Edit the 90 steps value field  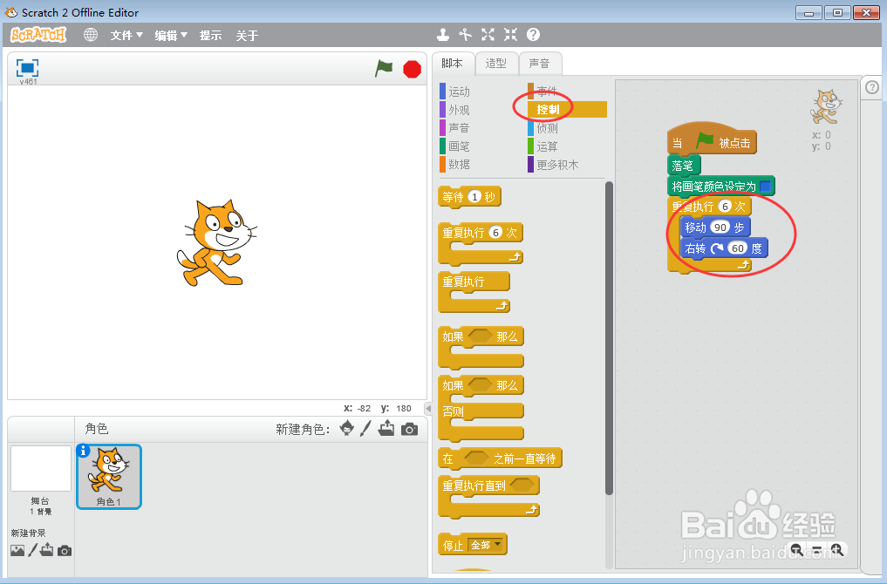coord(720,227)
